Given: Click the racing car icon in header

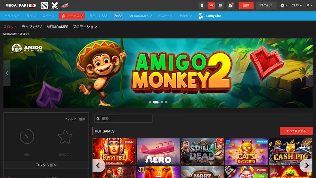Looking at the screenshot, I should point(65,6).
